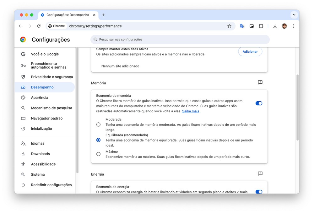Screen dimensions: 314x213
Task: Open media controls icon in toolbar
Action: [x=252, y=26]
